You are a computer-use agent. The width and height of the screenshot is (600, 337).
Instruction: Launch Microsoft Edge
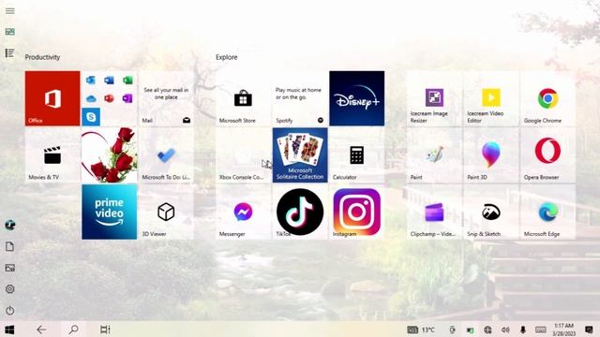(x=547, y=212)
